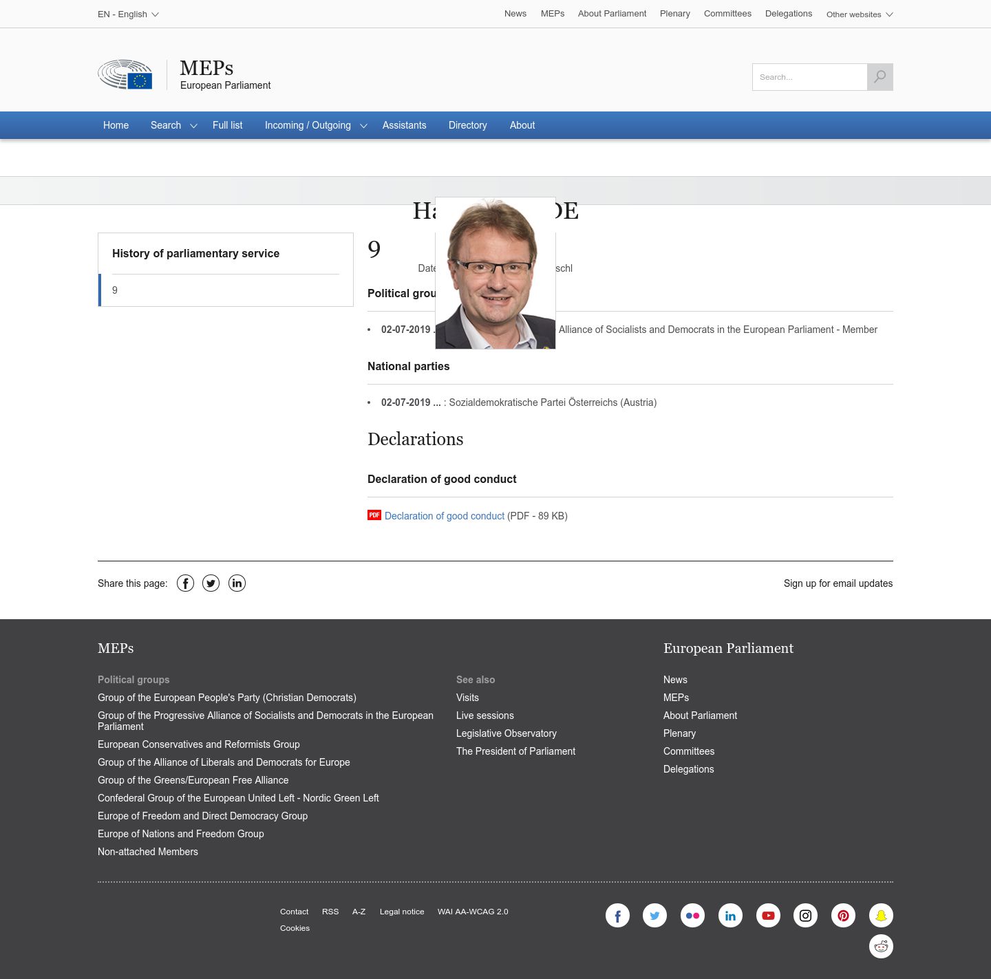Screen dimensions: 991x979
Task: Open Europe of Freedom and Direct Democracy Group
Action: 202,816
